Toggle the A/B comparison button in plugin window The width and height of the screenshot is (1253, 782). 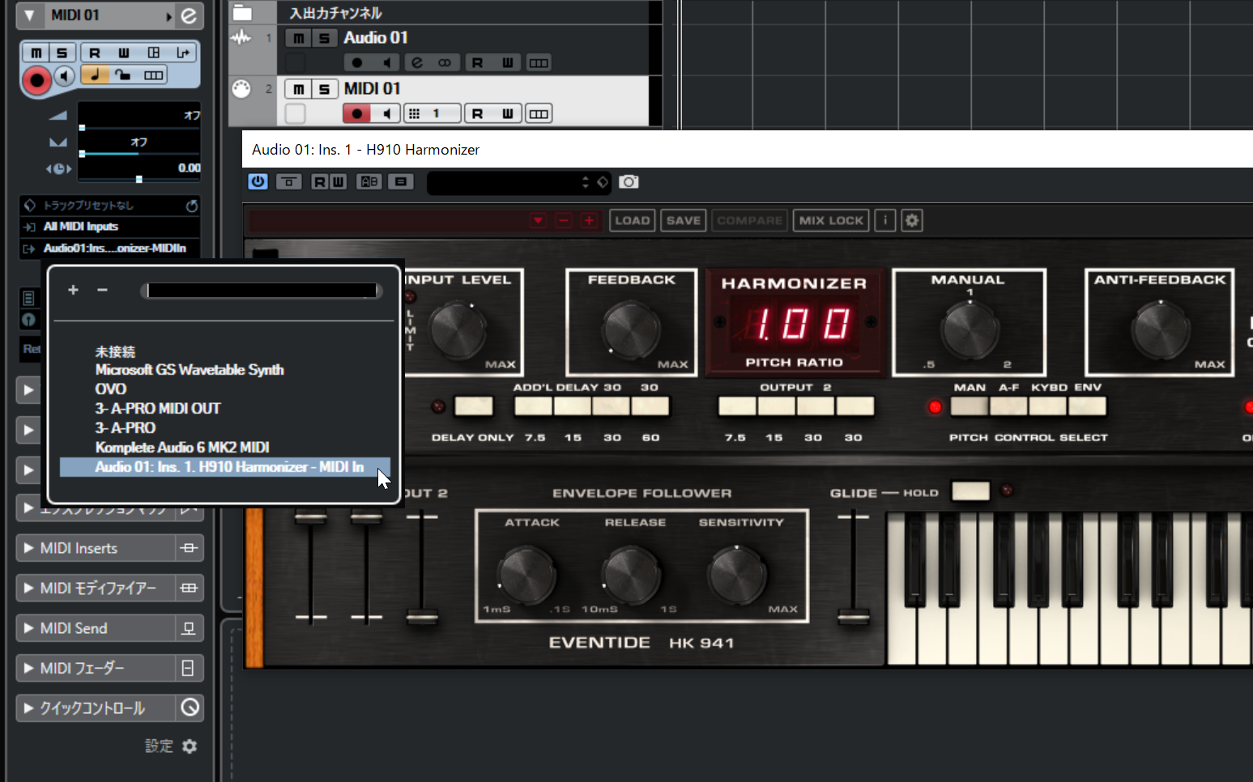point(370,182)
